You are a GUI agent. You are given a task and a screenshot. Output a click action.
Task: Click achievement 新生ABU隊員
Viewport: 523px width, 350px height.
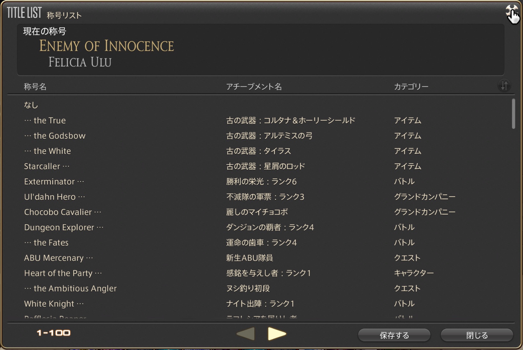(250, 258)
